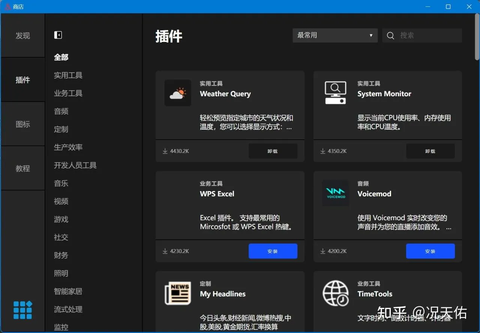This screenshot has height=333, width=480.
Task: Select the 音乐 category
Action: click(x=61, y=183)
